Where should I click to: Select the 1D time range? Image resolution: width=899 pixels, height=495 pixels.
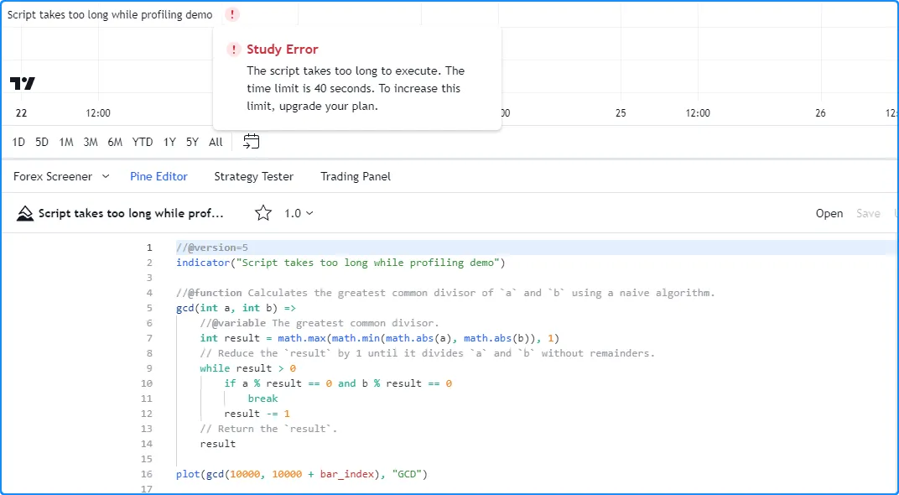point(18,142)
